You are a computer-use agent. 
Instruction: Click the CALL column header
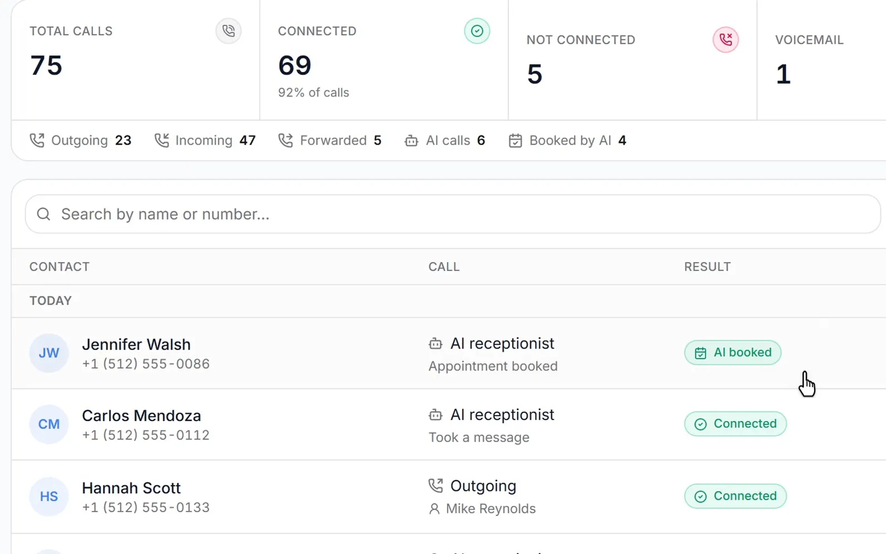coord(444,266)
